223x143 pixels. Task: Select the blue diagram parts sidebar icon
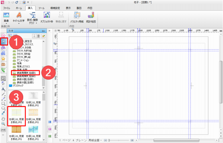tap(3, 53)
